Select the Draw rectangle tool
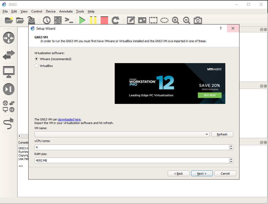Image resolution: width=268 pixels, height=204 pixels. 153,20
